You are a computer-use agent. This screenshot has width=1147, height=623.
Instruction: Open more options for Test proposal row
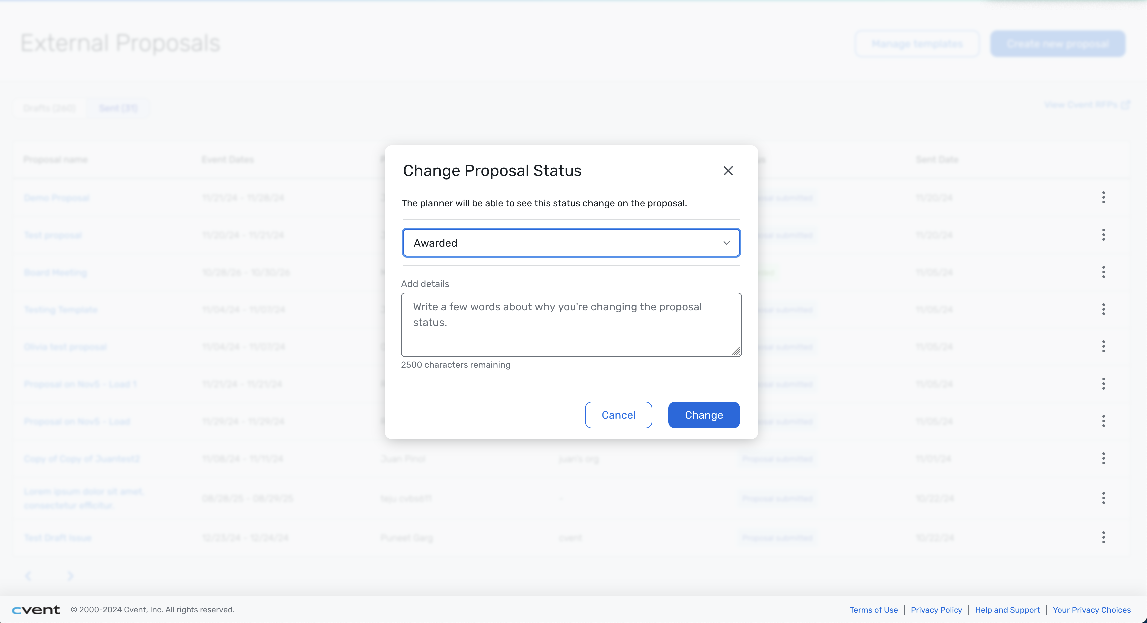tap(1103, 235)
